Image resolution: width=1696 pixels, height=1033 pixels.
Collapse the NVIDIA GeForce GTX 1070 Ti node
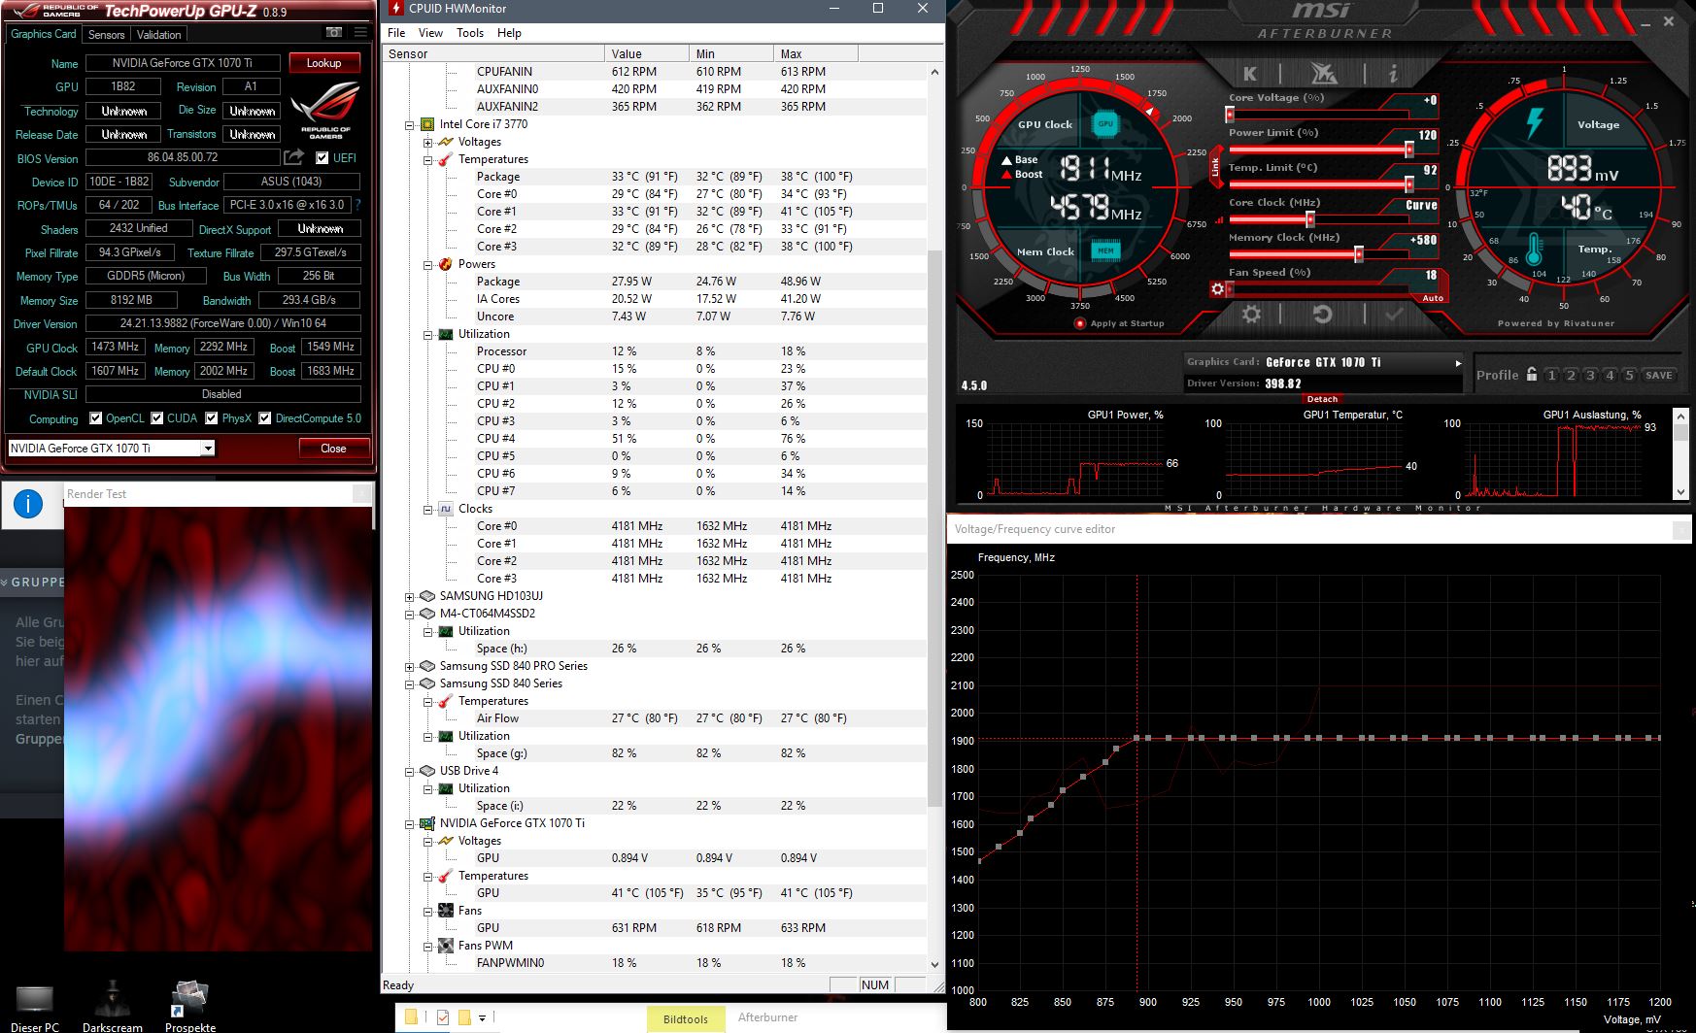[x=409, y=823]
